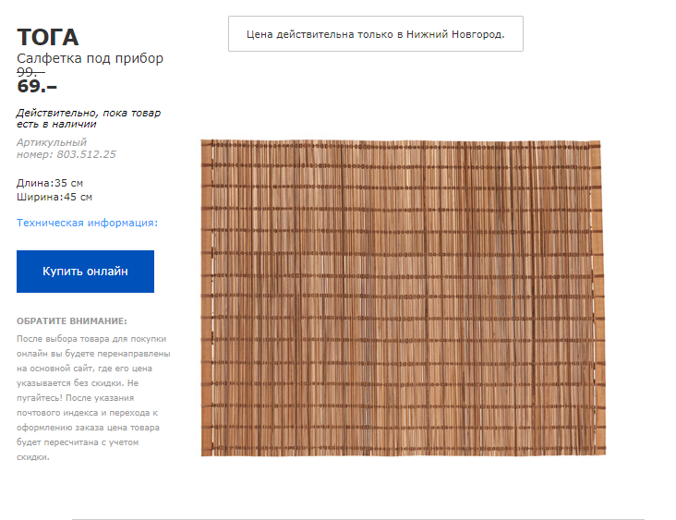Click the Купить онлайн button

85,272
